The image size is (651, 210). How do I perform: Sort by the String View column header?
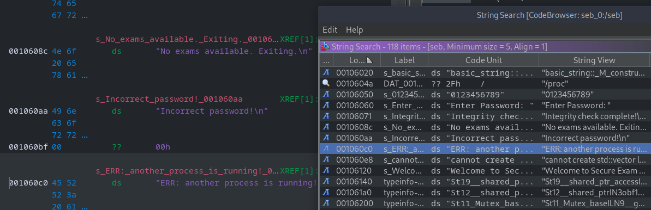click(594, 60)
